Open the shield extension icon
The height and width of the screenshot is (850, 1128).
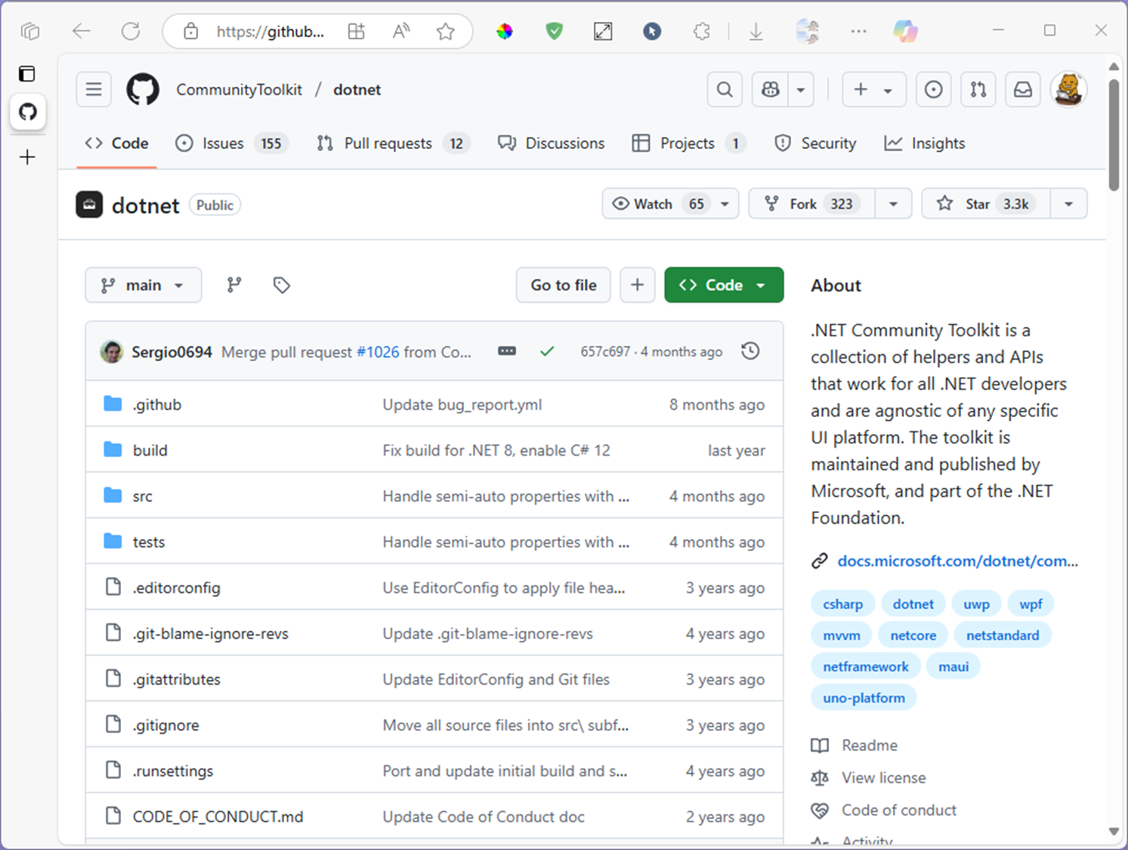pyautogui.click(x=555, y=31)
